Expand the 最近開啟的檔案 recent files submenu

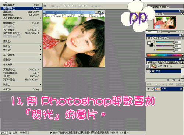coord(41,18)
